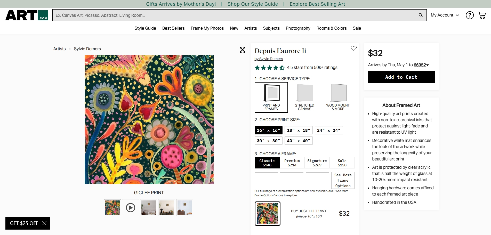Viewport: 491px width, 235px height.
Task: Click the Add to Cart button
Action: coord(401,77)
